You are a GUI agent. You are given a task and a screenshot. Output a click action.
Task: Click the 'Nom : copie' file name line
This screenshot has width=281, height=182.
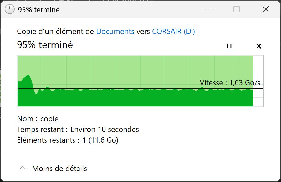(x=38, y=119)
